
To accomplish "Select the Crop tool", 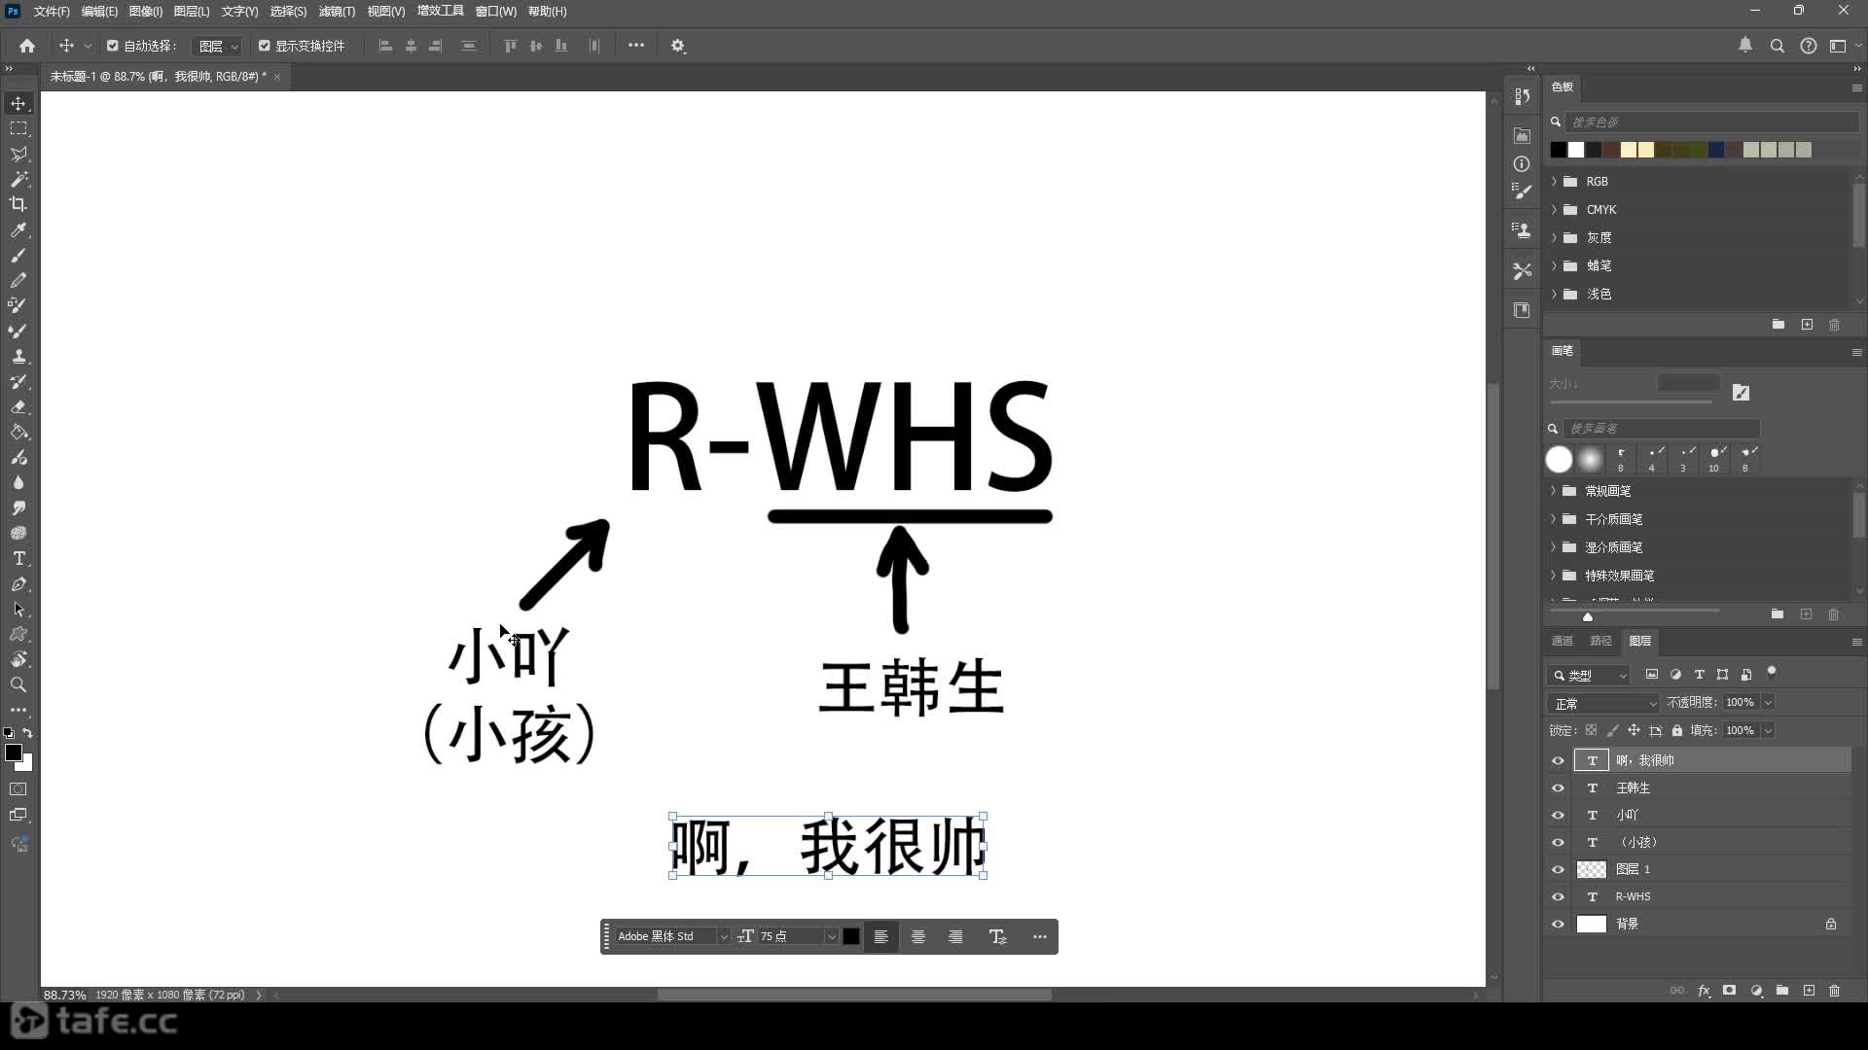I will pos(18,204).
